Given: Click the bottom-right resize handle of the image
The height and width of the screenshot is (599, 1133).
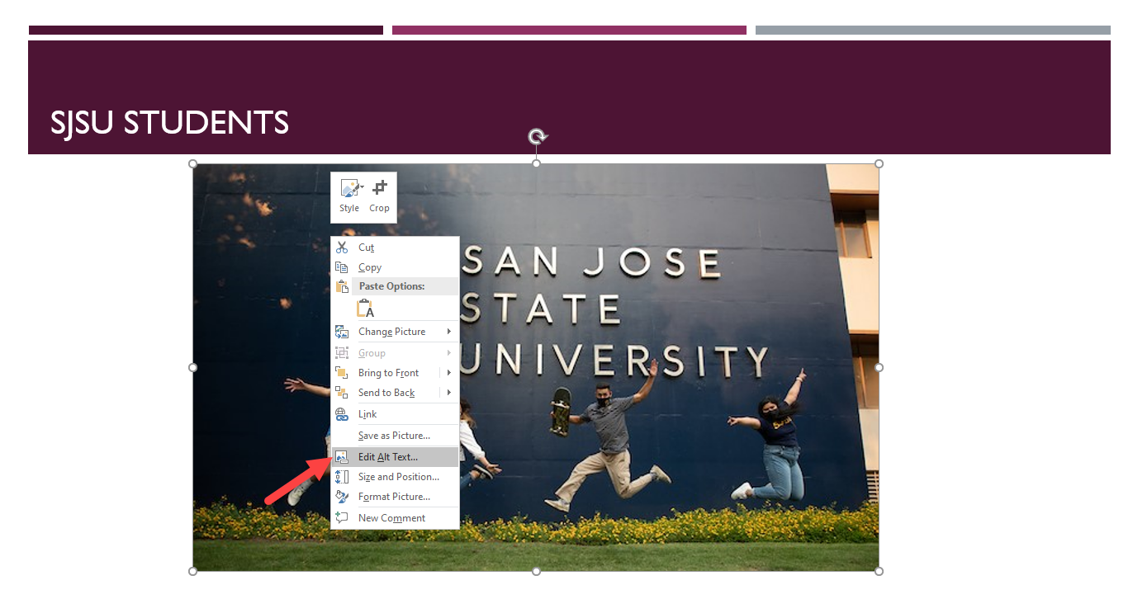Looking at the screenshot, I should (878, 569).
